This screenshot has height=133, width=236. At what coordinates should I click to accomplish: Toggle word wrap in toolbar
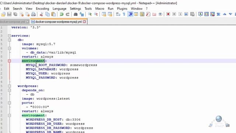click(x=118, y=14)
